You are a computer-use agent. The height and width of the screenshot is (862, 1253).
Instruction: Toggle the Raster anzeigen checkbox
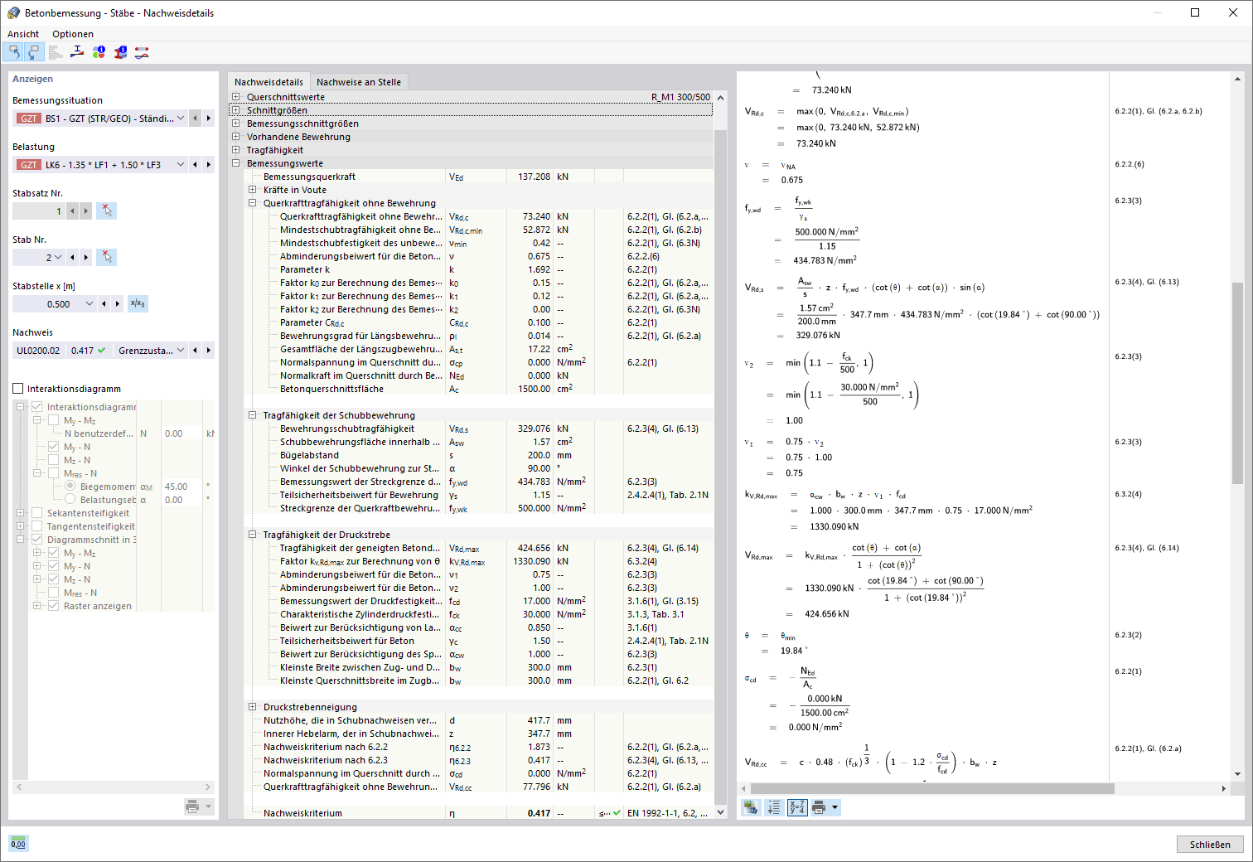[53, 606]
